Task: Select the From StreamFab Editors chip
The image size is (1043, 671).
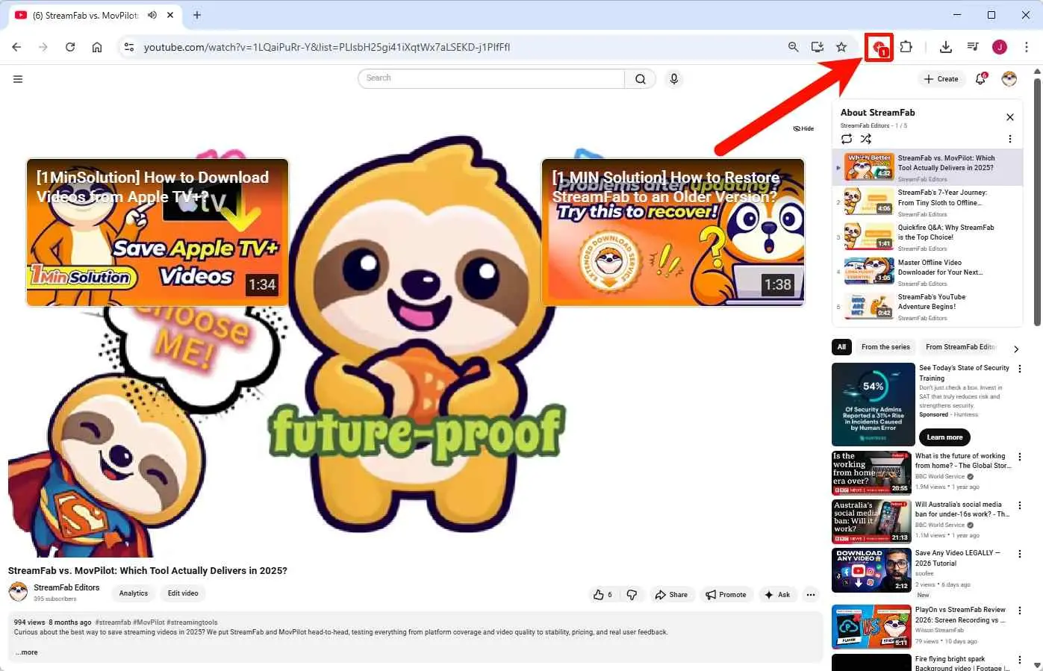Action: pyautogui.click(x=961, y=347)
